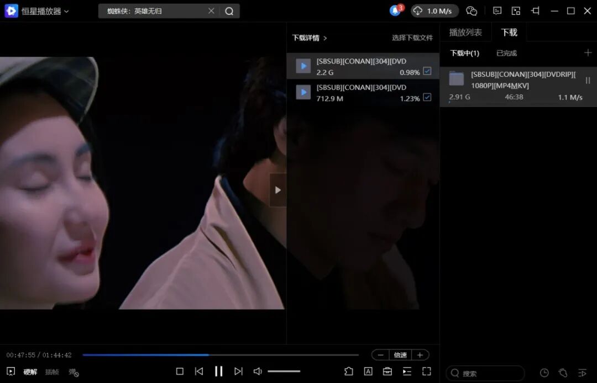Viewport: 597px width, 383px height.
Task: Select 下载中(1) sub-tab
Action: [x=464, y=53]
